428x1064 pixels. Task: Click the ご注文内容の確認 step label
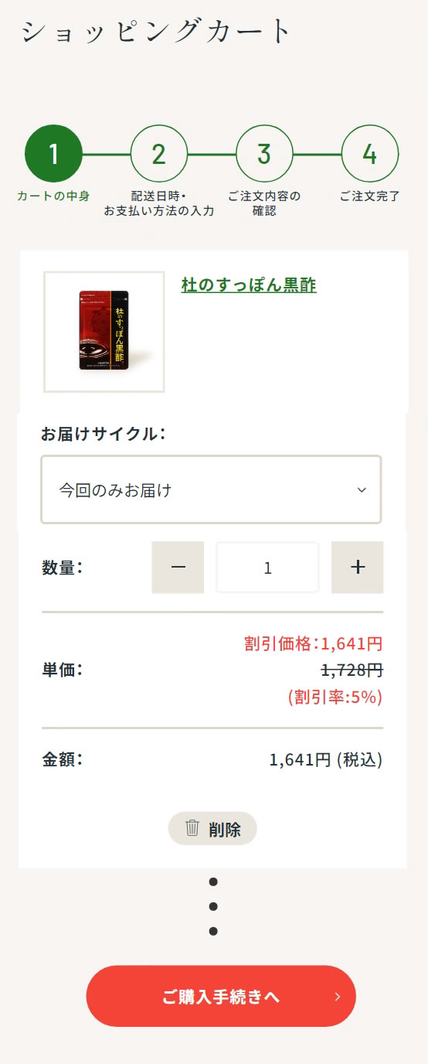(264, 203)
